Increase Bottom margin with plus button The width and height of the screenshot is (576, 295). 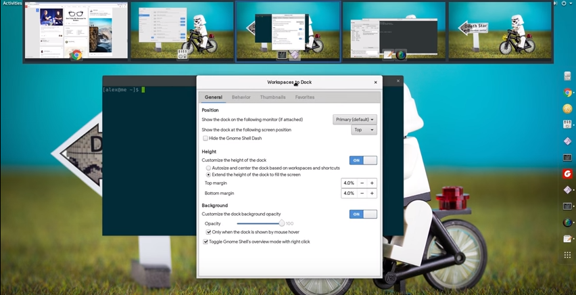tap(372, 193)
